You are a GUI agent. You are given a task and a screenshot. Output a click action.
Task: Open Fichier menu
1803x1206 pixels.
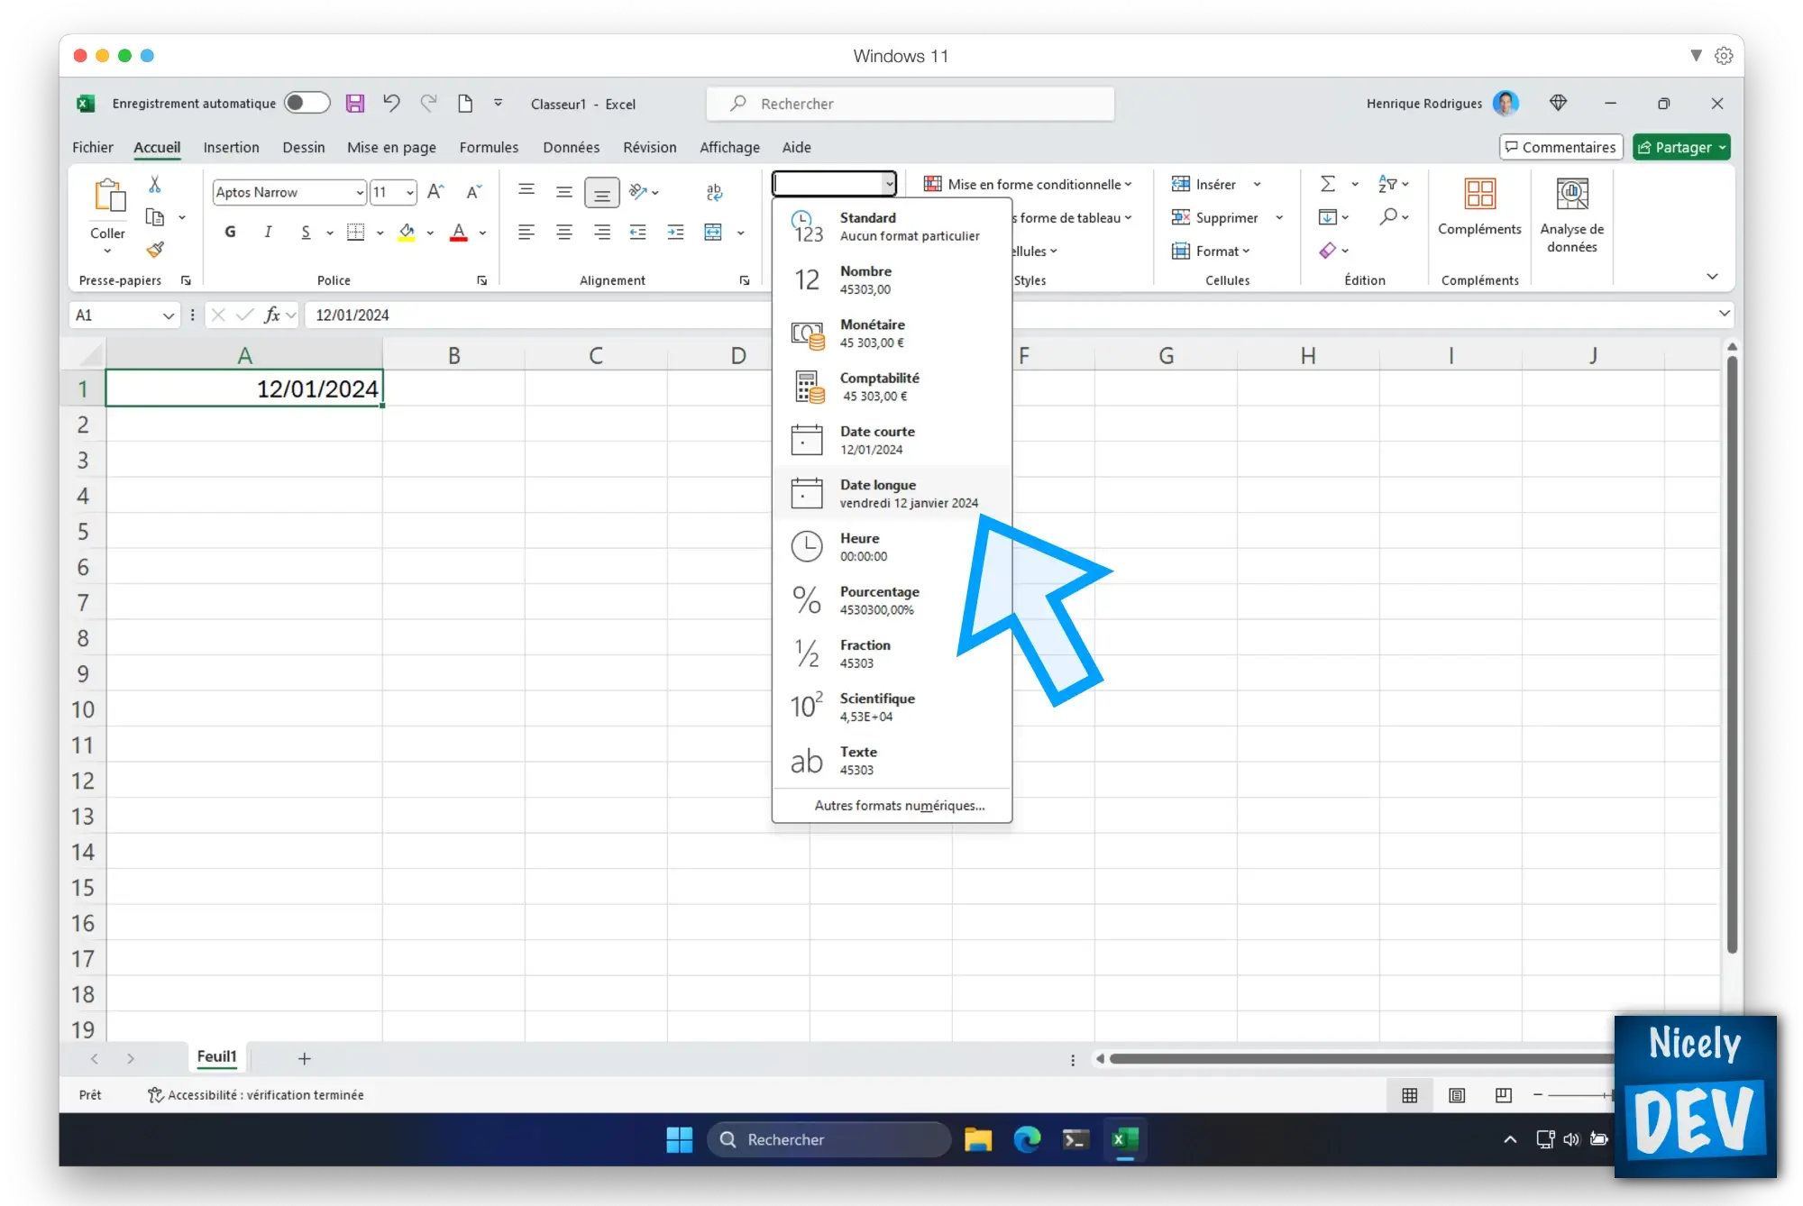(x=93, y=147)
